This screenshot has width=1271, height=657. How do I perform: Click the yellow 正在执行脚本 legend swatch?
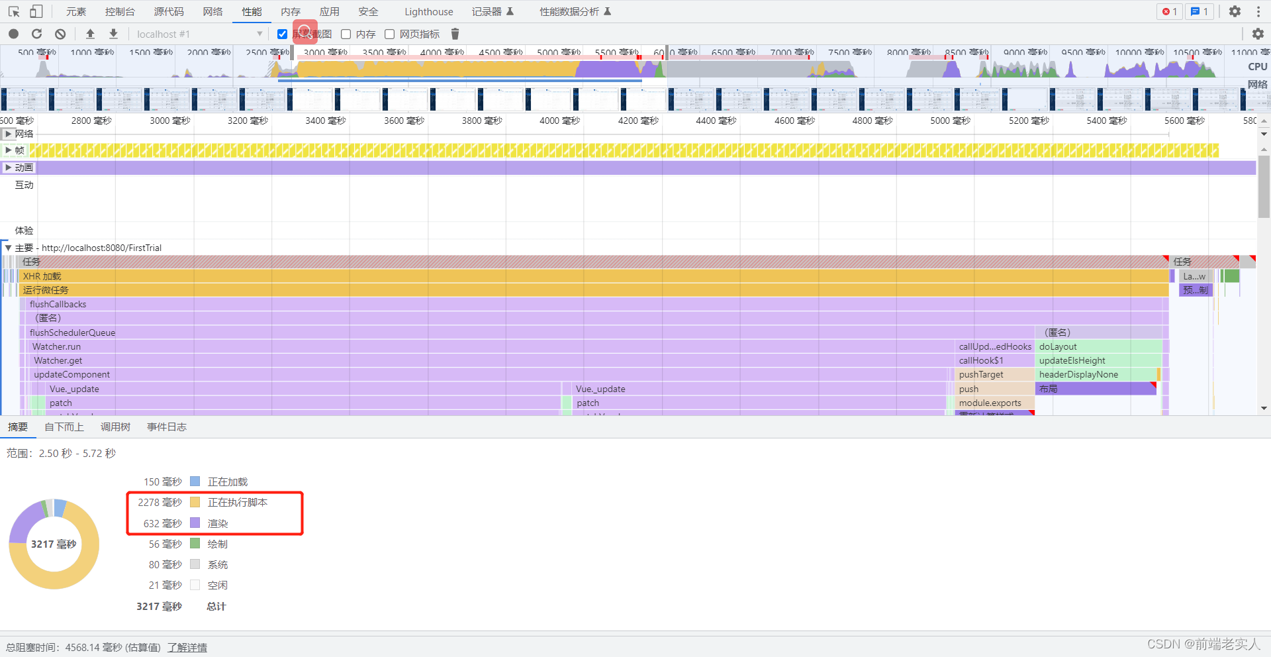coord(195,502)
